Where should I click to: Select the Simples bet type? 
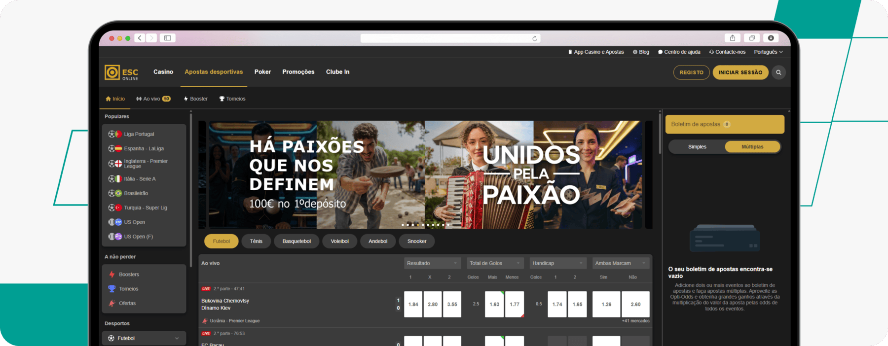click(697, 147)
